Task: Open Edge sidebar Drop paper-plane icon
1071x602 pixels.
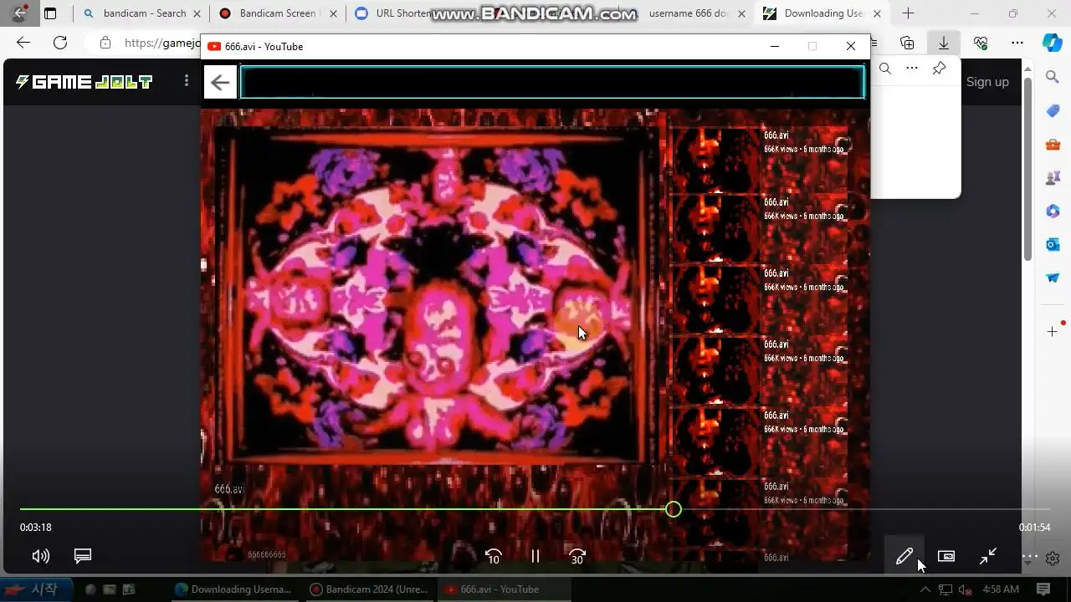Action: click(1053, 278)
